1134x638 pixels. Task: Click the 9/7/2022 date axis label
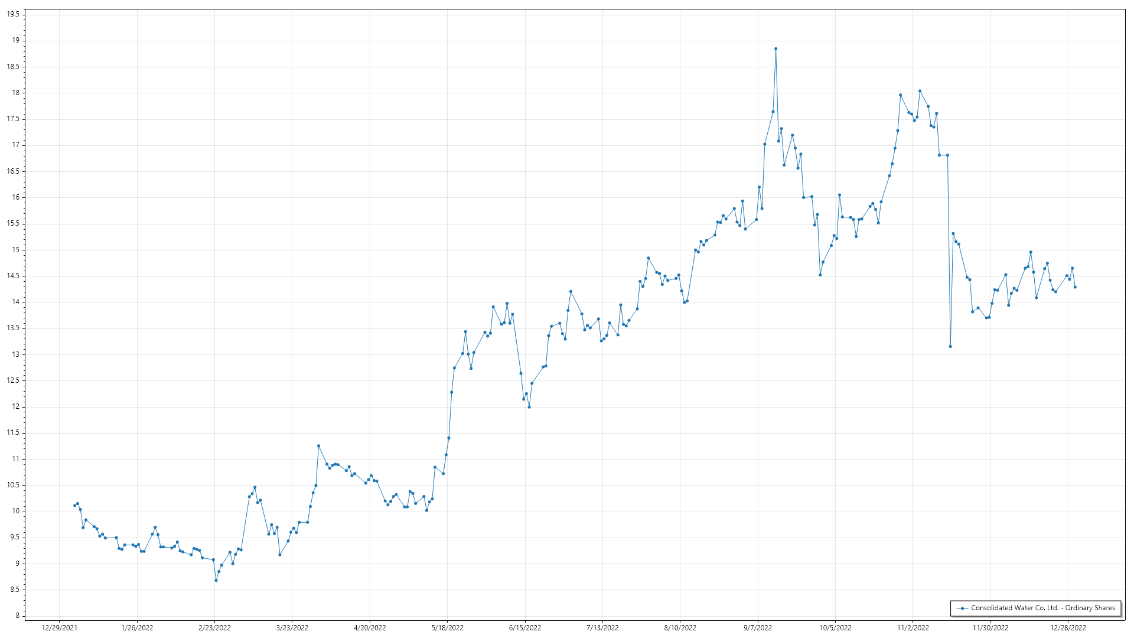click(757, 628)
